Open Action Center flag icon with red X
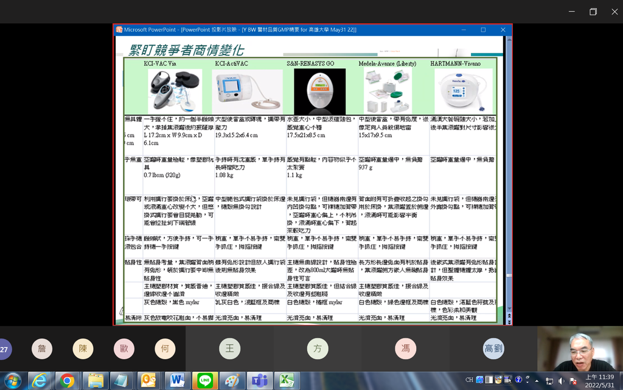Image resolution: width=623 pixels, height=390 pixels. tap(573, 381)
